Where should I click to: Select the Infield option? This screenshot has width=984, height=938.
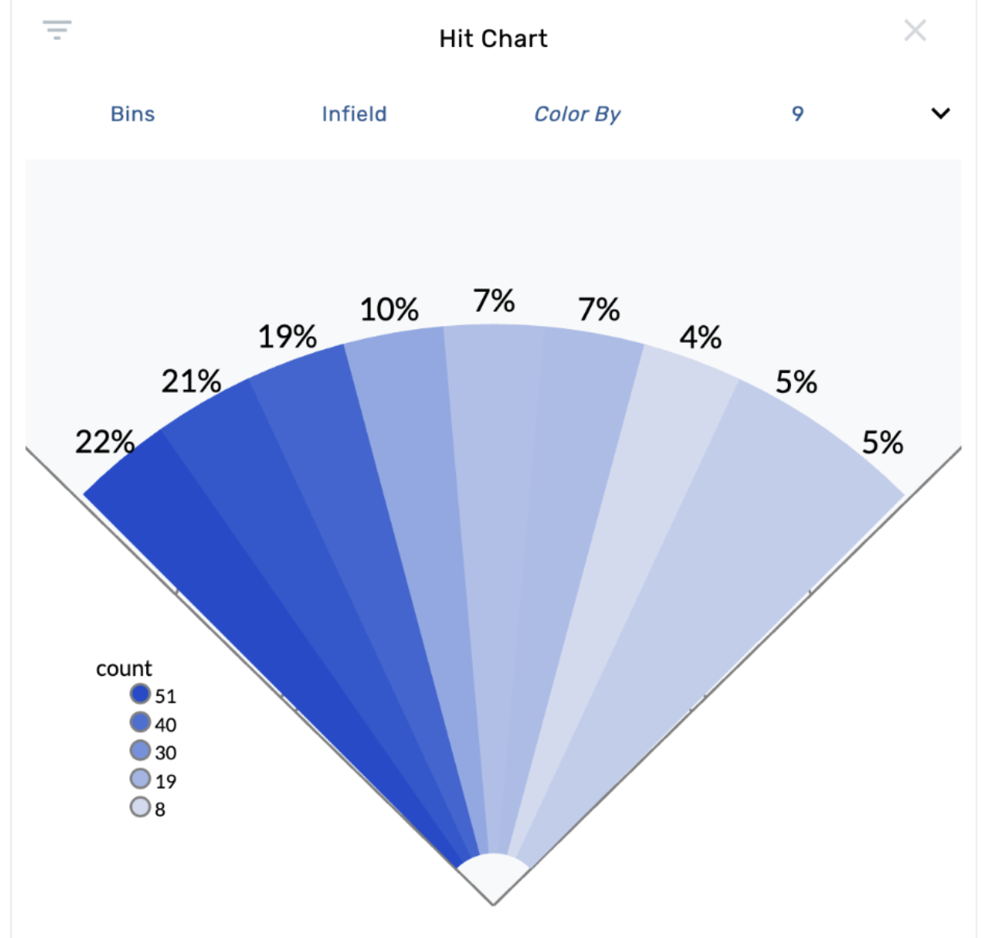[354, 114]
